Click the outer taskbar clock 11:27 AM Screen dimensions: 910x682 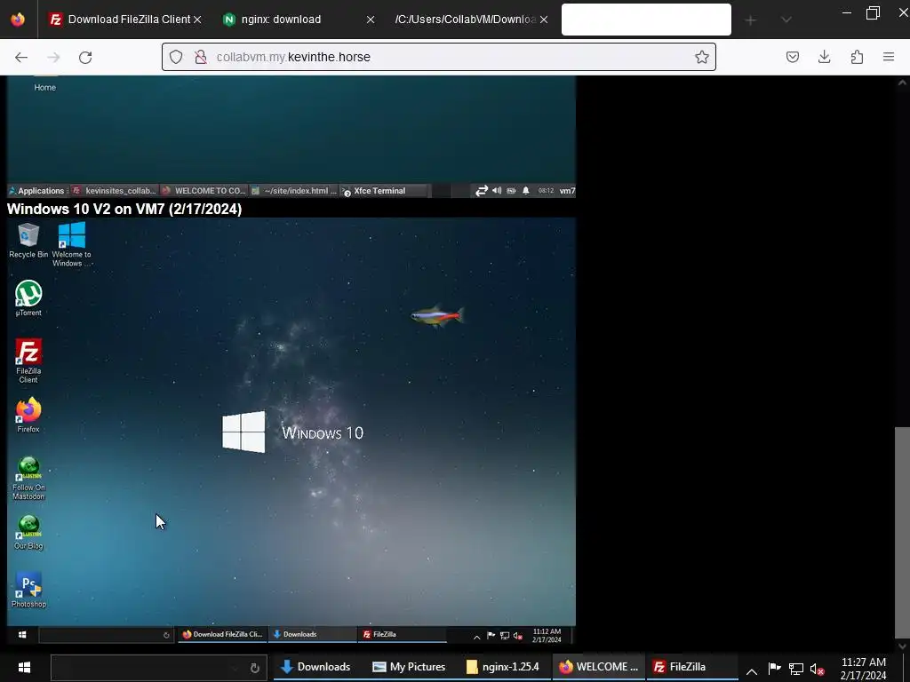tap(863, 668)
